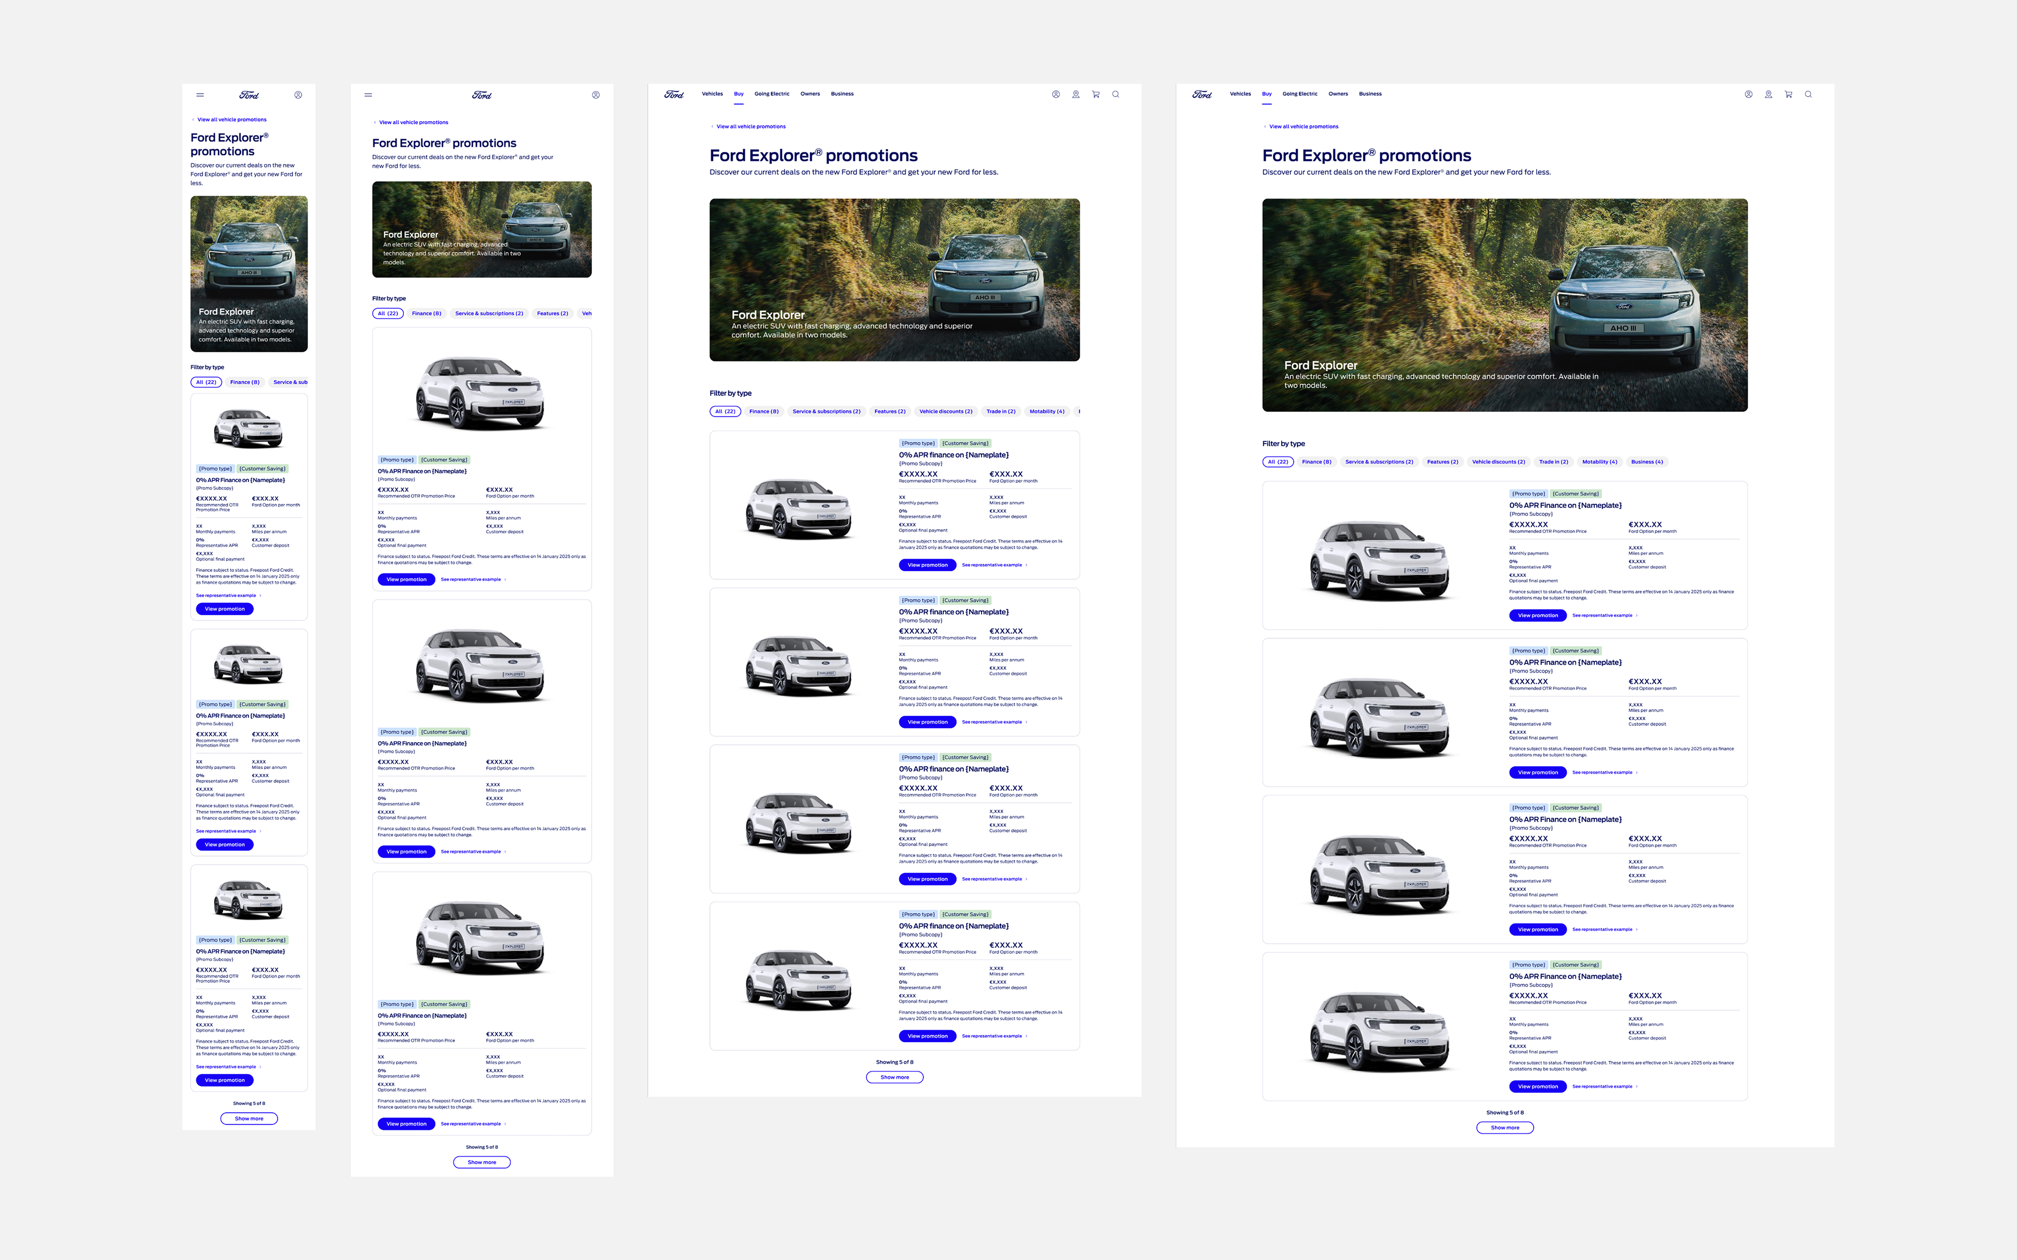Expand 'See representative example' on first card, rightmost layout
Screen dimensions: 2017x1260
pos(1603,616)
